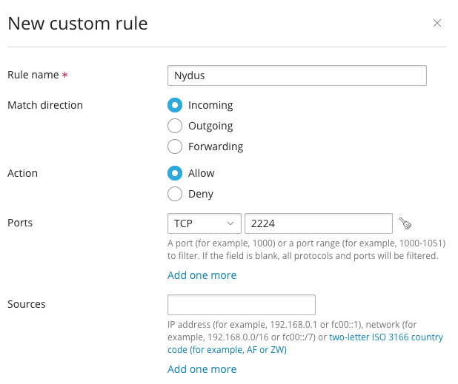Click the broom icon to clear port

pyautogui.click(x=405, y=223)
